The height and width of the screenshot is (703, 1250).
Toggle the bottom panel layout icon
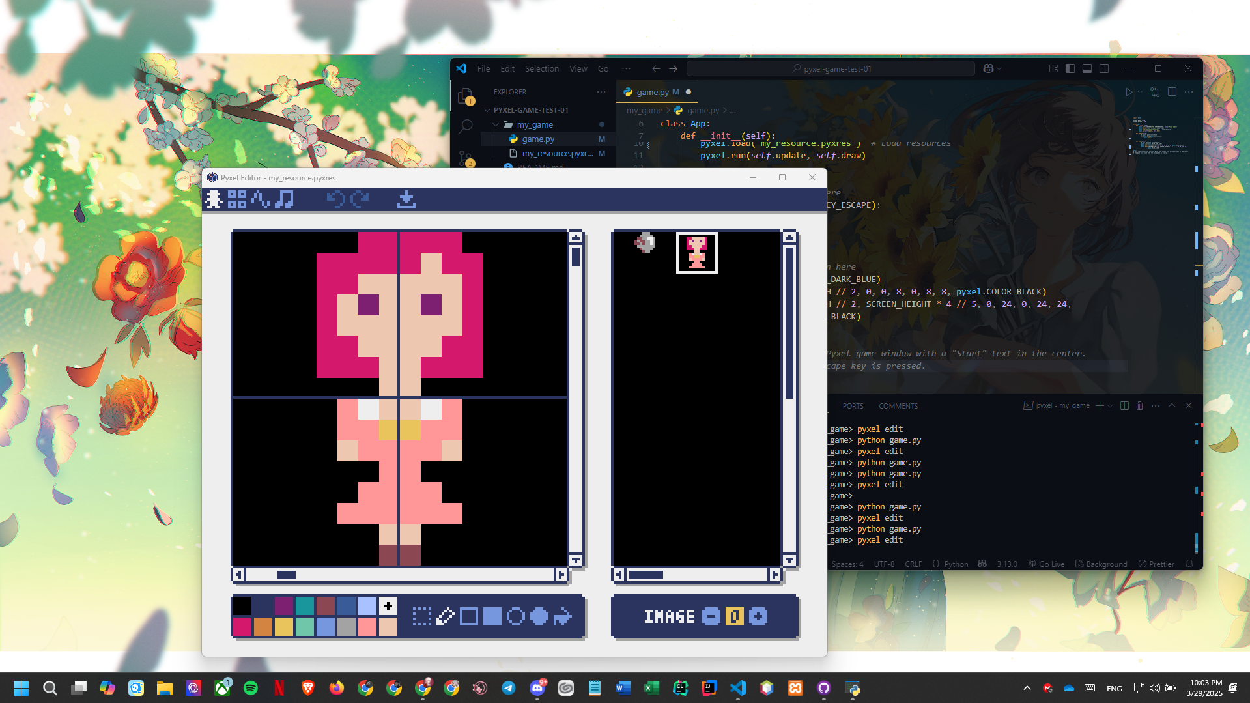pos(1087,68)
